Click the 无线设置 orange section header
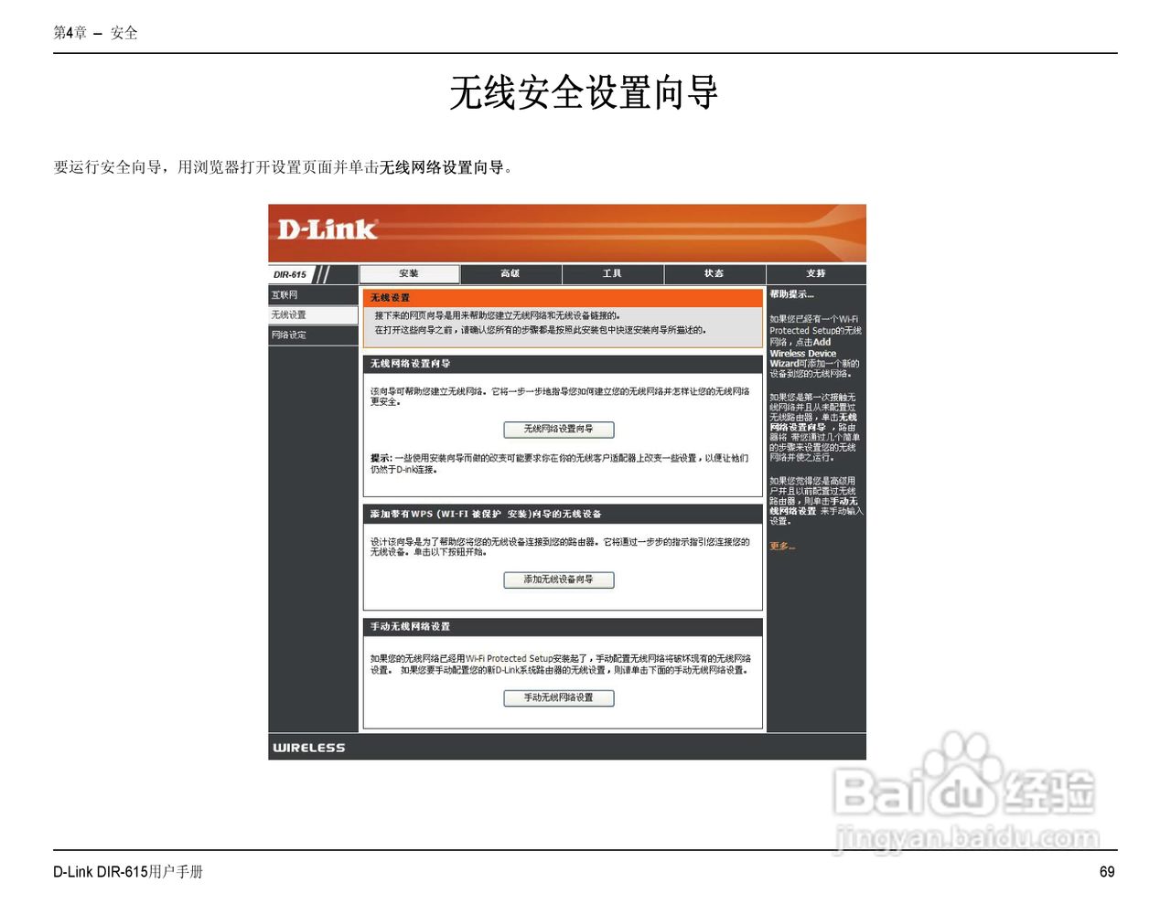Screen dimensions: 1171x904 click(563, 298)
